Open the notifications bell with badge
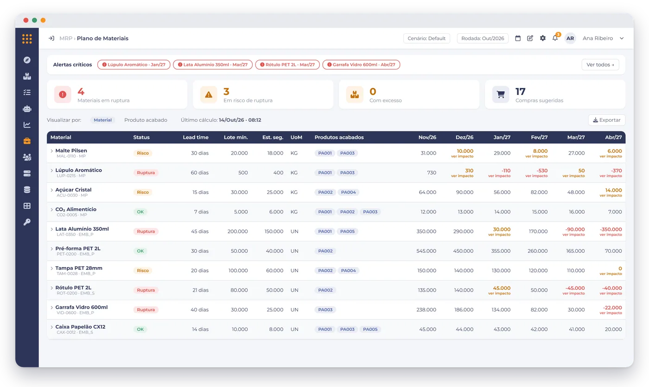The image size is (649, 387). (x=555, y=38)
